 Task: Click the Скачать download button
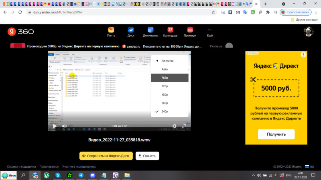[x=148, y=156]
